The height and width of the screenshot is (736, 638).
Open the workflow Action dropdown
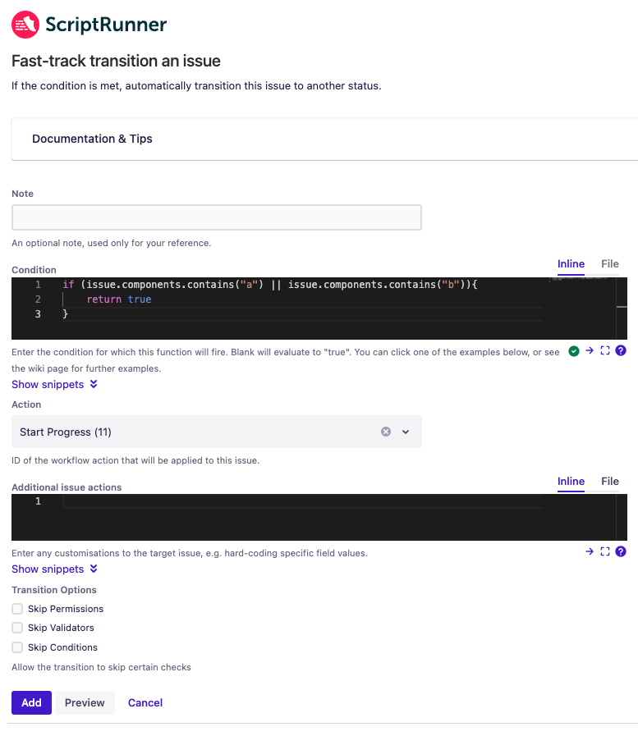click(x=405, y=432)
